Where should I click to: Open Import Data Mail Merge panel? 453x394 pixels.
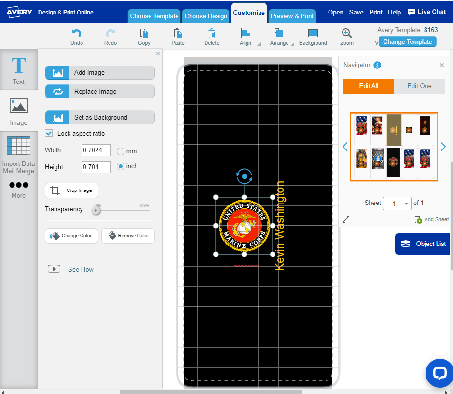coord(18,153)
